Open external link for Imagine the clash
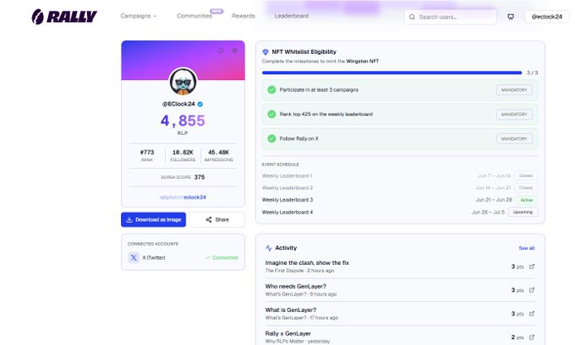 click(532, 267)
